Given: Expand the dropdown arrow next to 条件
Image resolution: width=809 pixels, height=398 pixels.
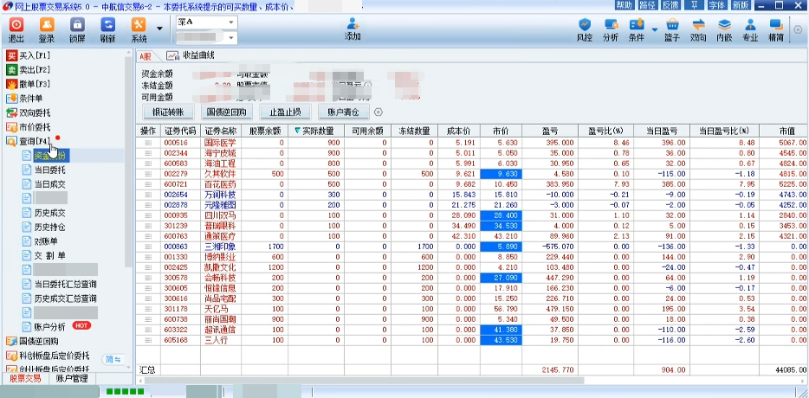Looking at the screenshot, I should [652, 28].
